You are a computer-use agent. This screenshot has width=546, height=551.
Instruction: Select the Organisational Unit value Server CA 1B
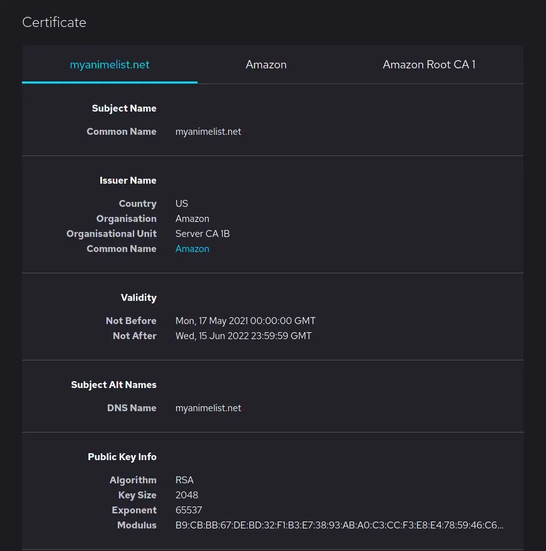point(202,234)
